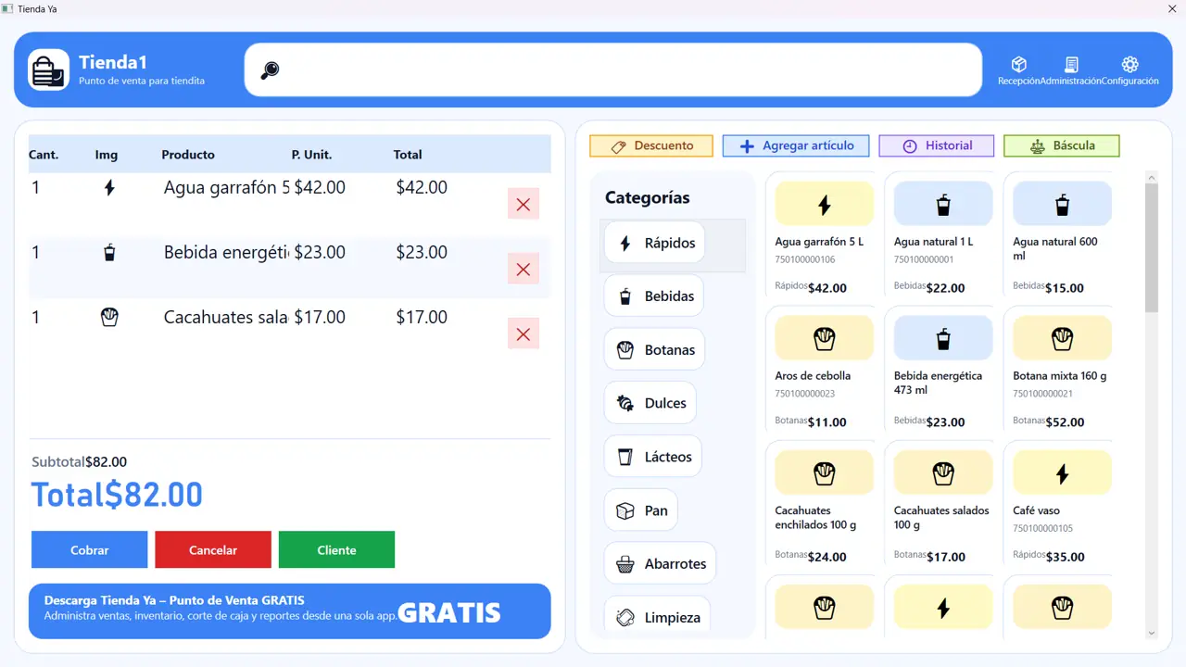This screenshot has height=667, width=1186.
Task: Select the Pan category
Action: [641, 510]
